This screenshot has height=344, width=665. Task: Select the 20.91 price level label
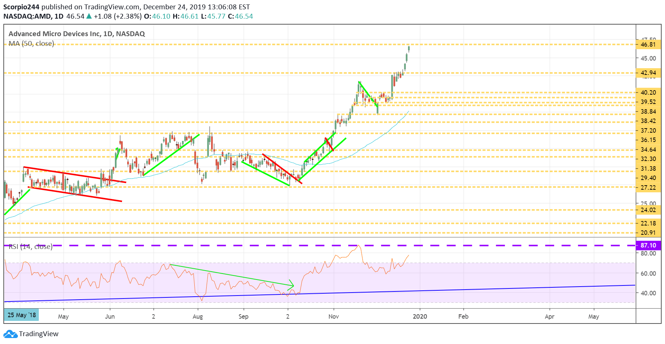click(648, 233)
